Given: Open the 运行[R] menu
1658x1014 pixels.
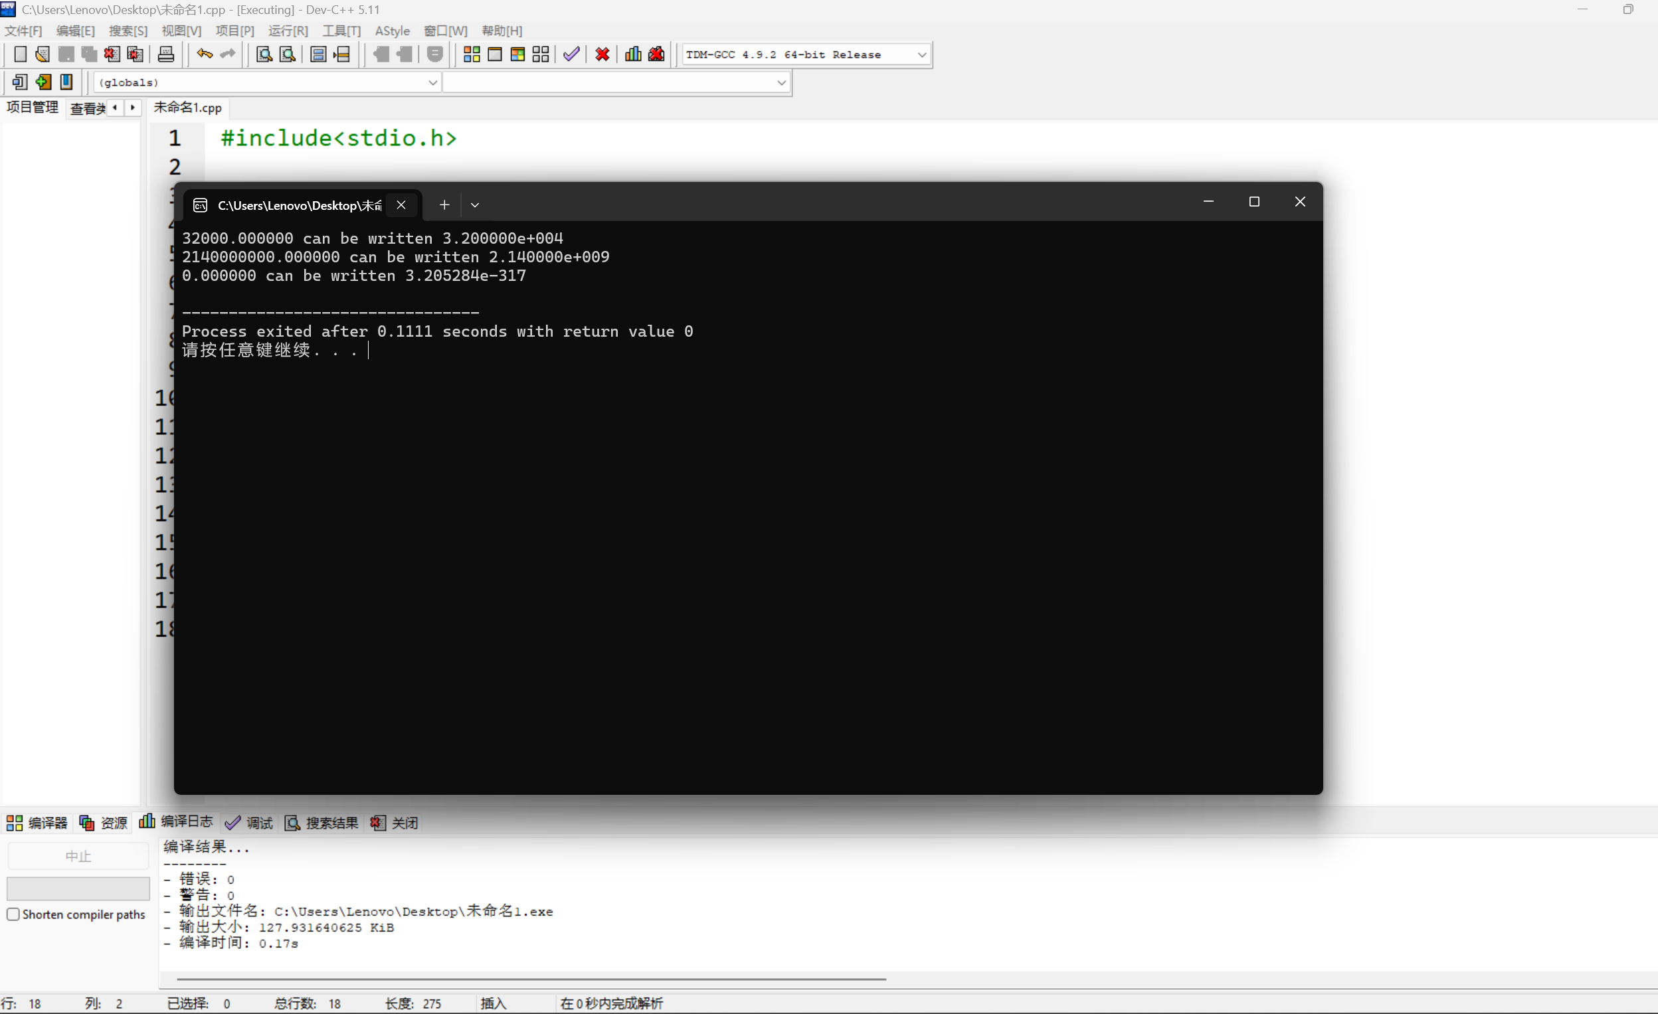Looking at the screenshot, I should (x=288, y=31).
